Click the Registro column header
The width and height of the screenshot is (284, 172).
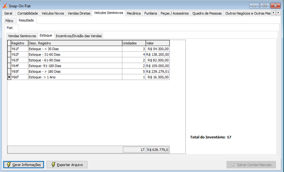(20, 43)
